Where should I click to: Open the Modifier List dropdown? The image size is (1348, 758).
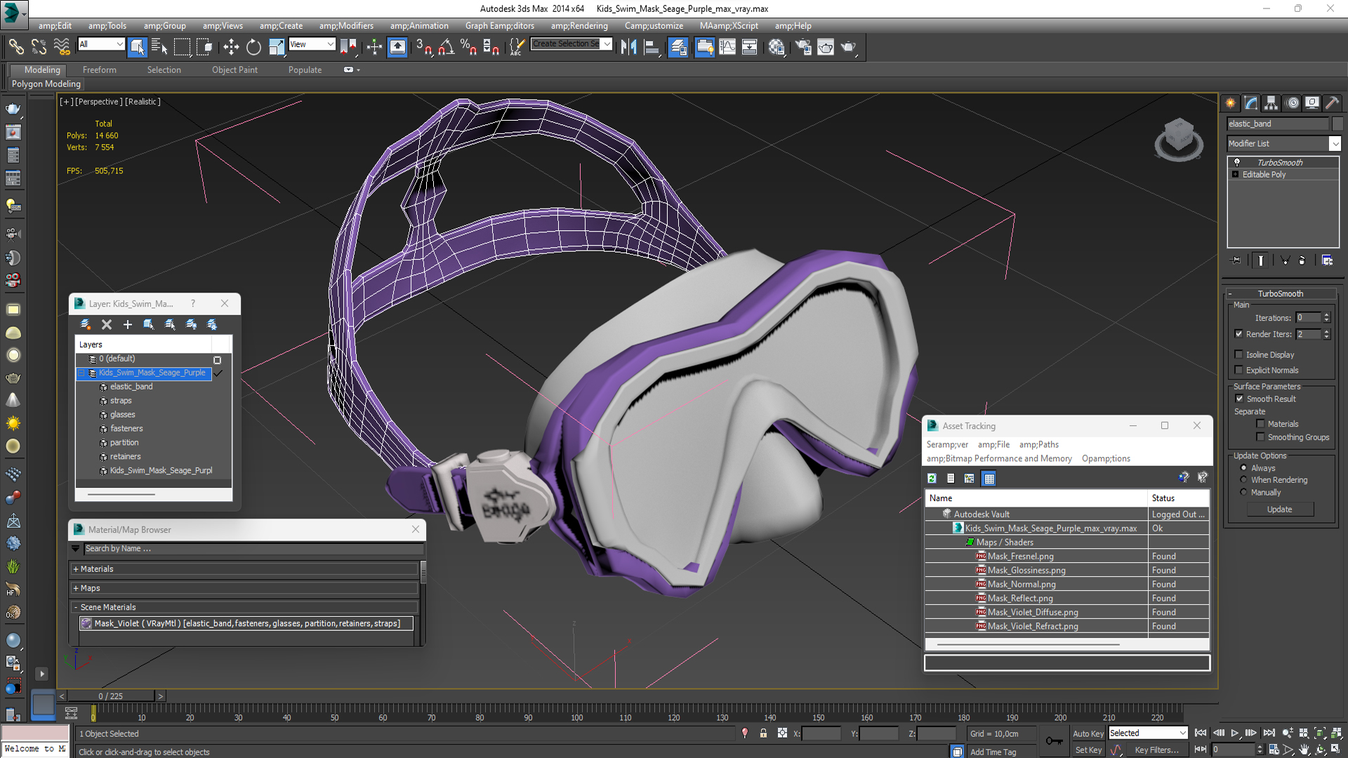(1335, 143)
